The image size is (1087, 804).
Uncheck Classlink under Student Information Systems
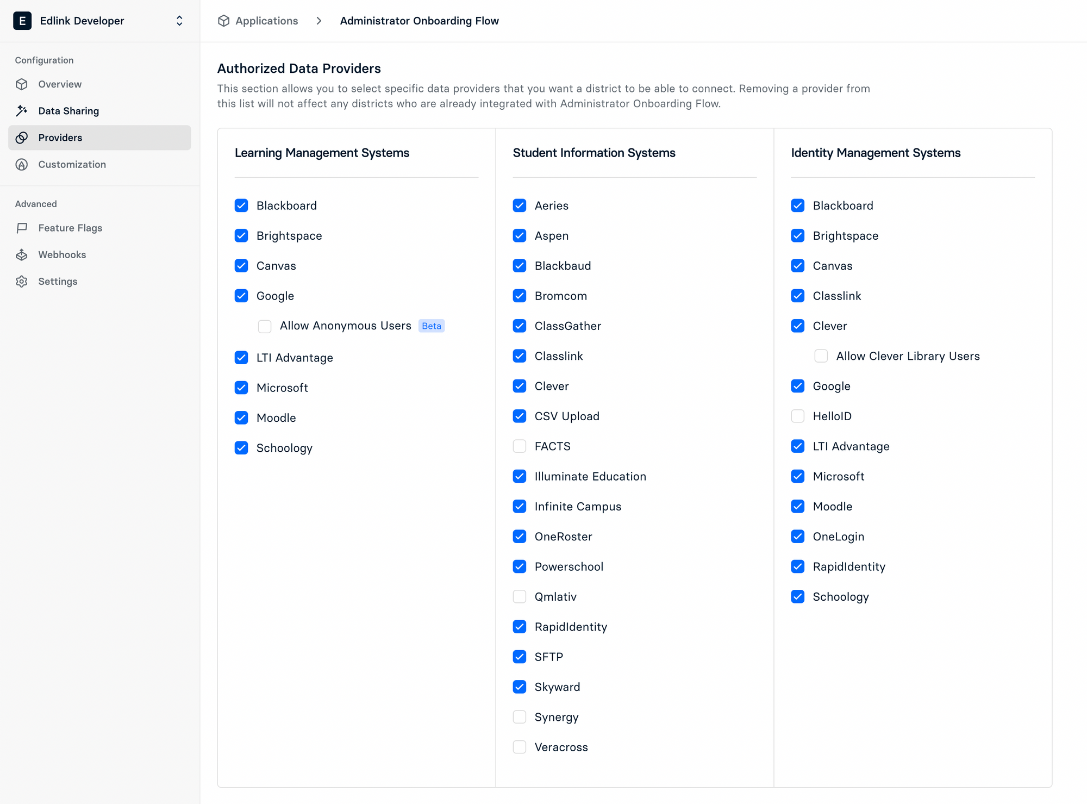520,356
